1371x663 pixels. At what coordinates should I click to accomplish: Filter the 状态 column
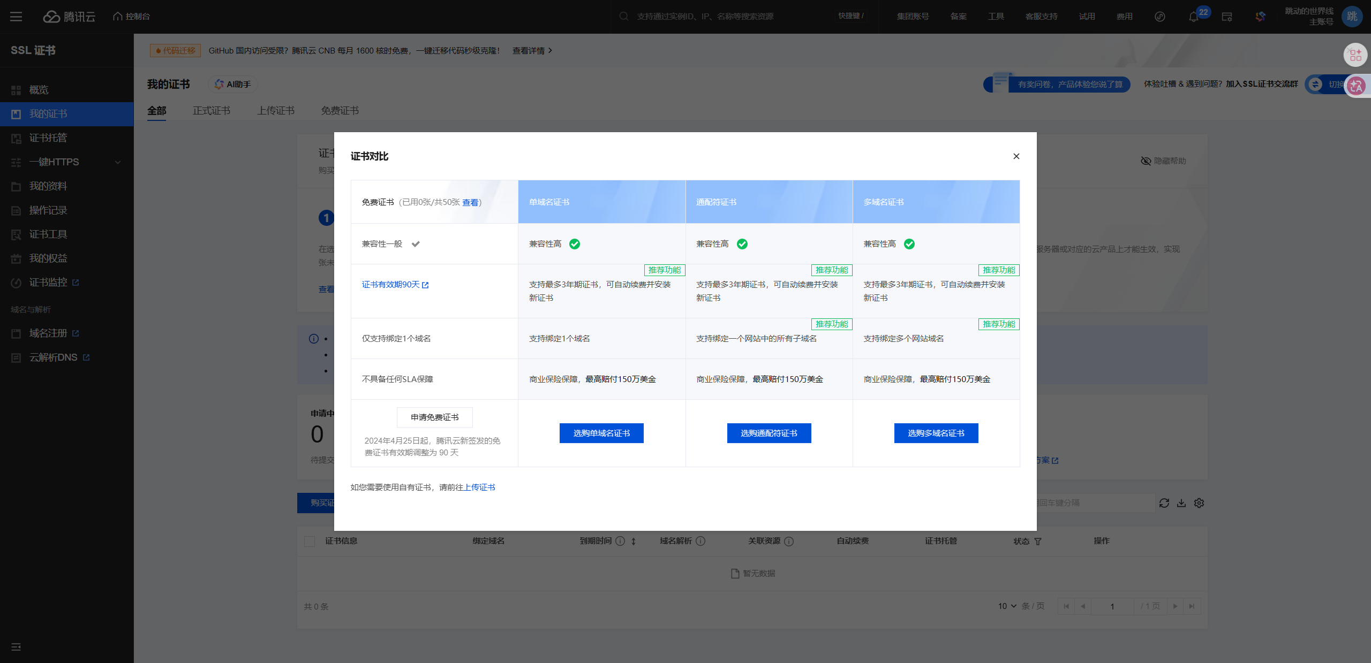(x=1037, y=542)
